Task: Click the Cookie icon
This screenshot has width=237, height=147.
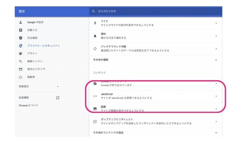Action: pos(95,84)
